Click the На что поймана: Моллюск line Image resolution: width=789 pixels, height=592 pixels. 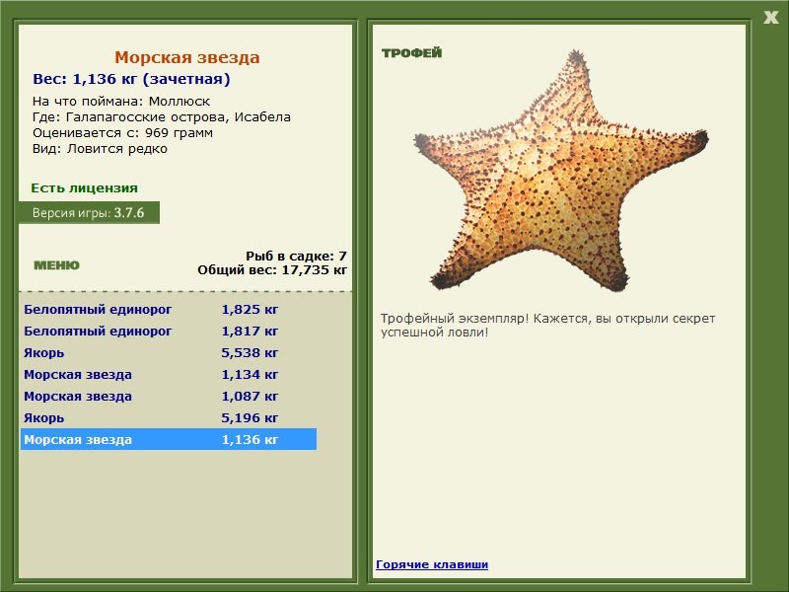coord(121,102)
